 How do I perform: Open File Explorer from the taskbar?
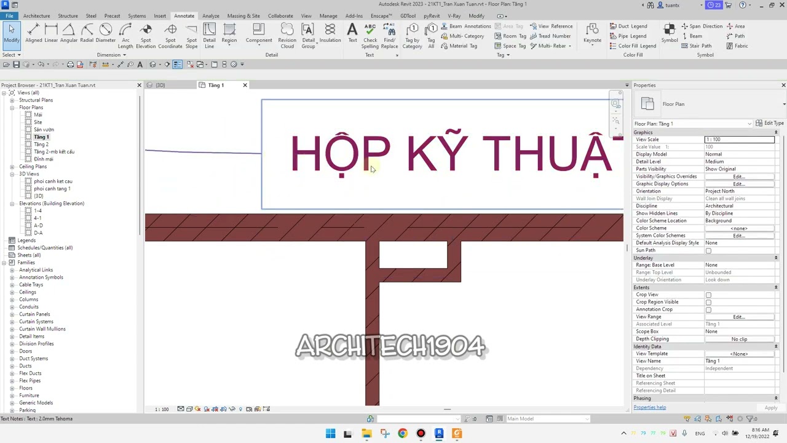366,434
